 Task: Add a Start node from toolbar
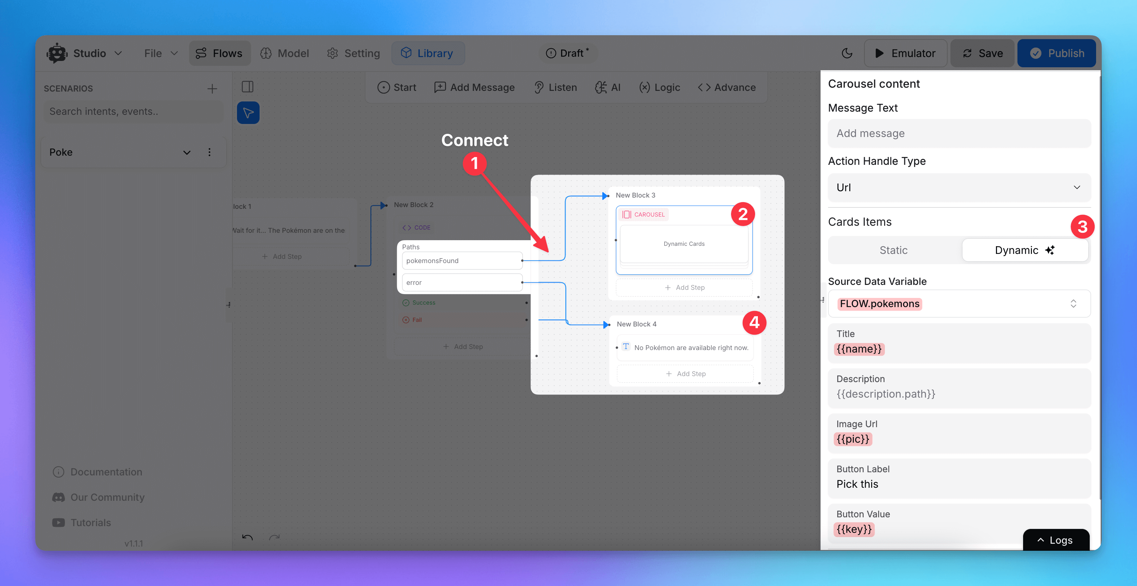tap(396, 88)
